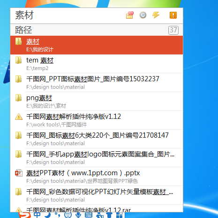Open the smiley emoji panel in IME bar
218x218 pixels.
tap(68, 215)
